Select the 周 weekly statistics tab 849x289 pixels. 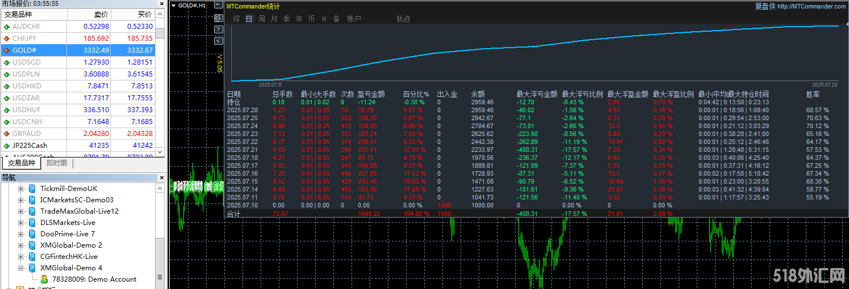tap(262, 19)
